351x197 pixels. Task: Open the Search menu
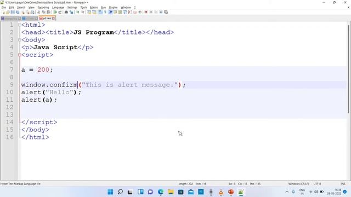coord(21,7)
